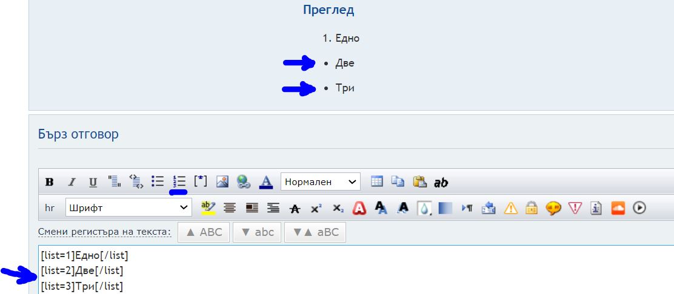Insert a quote block

point(115,181)
